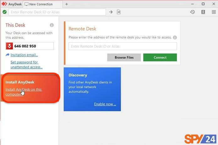Open a new tab with plus button

[x=67, y=4]
